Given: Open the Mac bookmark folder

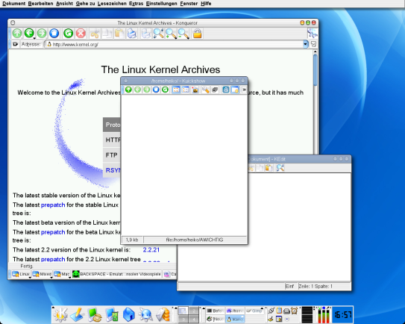Looking at the screenshot, I should point(62,274).
